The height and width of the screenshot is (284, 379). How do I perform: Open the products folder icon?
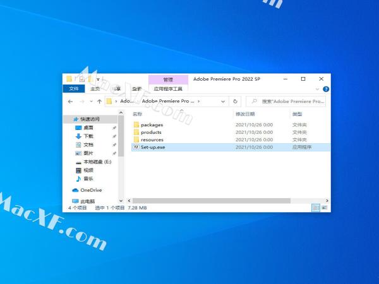[x=136, y=133]
